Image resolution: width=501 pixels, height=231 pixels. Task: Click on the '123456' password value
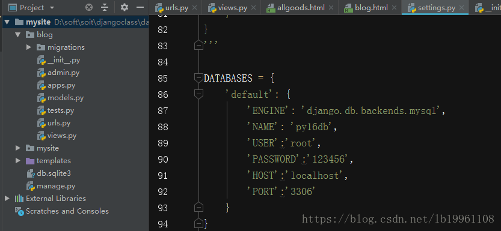pos(328,160)
